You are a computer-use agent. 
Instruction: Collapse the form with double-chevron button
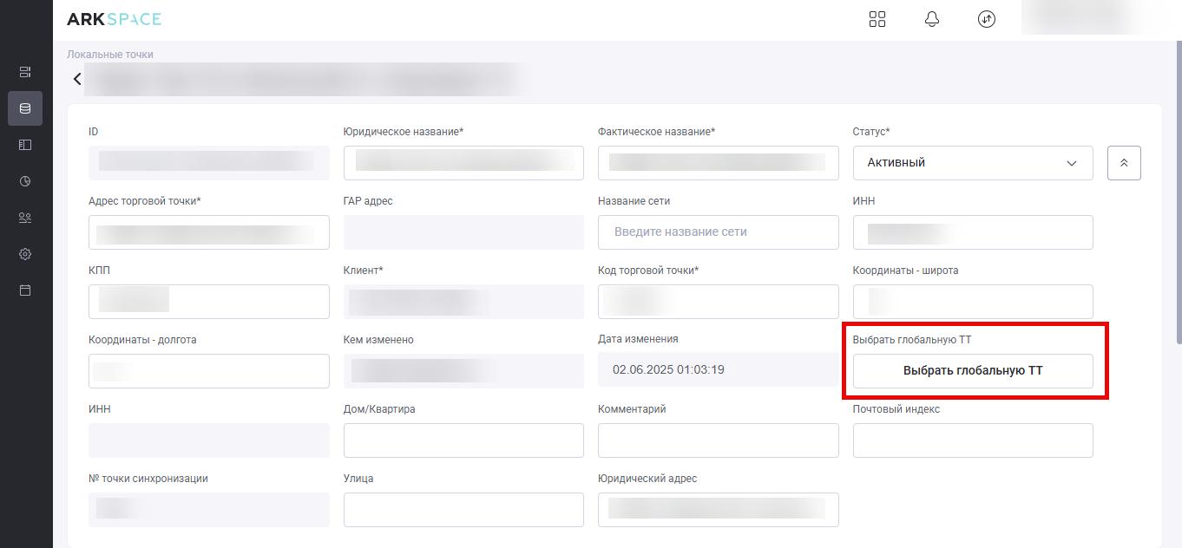pyautogui.click(x=1124, y=163)
